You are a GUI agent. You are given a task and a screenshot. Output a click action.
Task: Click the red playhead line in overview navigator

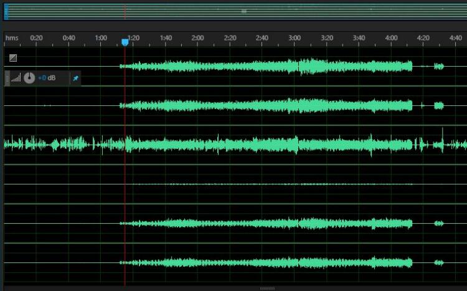(x=125, y=11)
